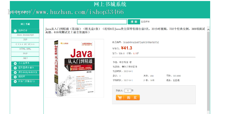Click the 开本: 16开 text
This screenshot has width=226, height=114.
(x=149, y=80)
